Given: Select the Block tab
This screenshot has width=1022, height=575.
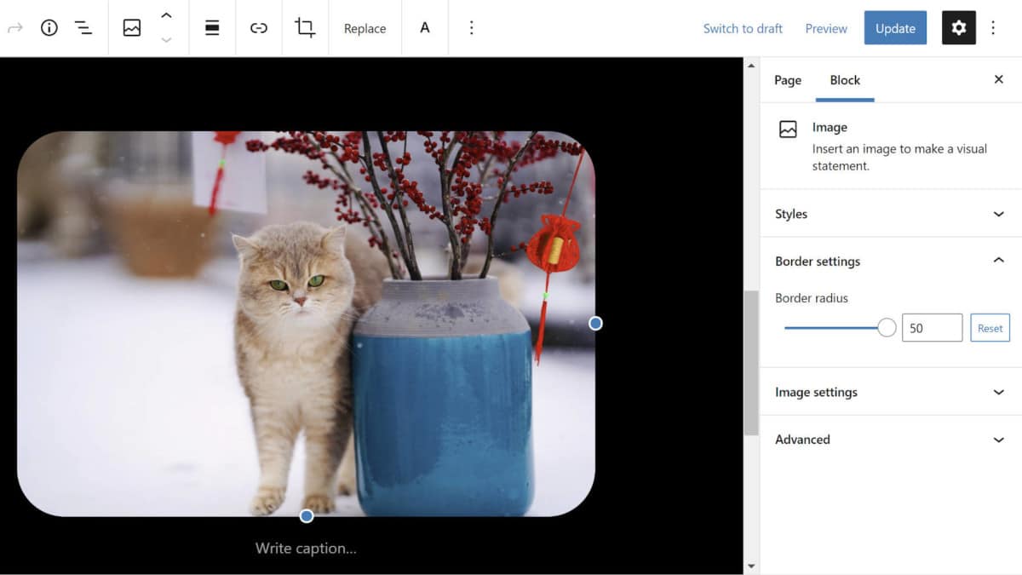Looking at the screenshot, I should (x=845, y=80).
